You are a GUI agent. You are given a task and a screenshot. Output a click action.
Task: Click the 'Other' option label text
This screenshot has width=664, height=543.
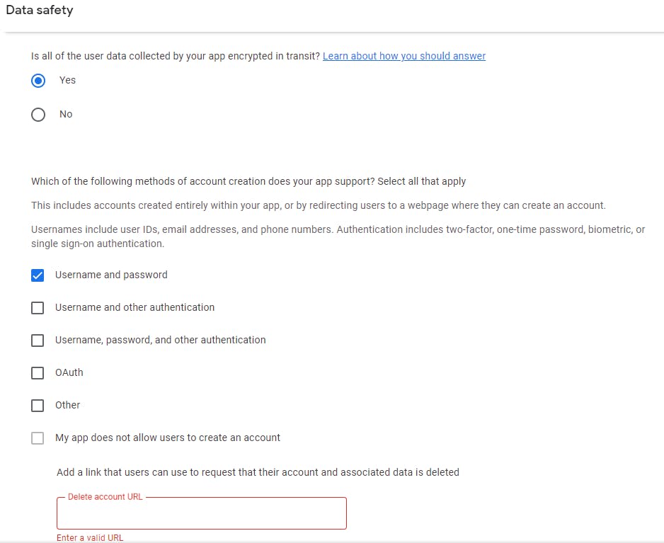point(68,405)
